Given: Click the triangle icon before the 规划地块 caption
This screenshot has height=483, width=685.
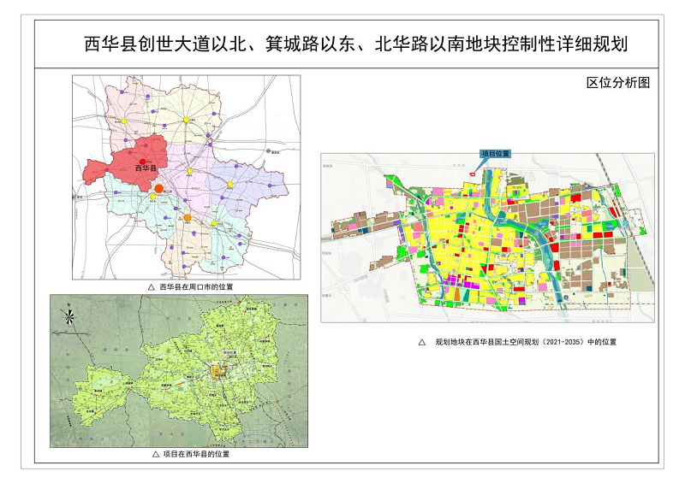Looking at the screenshot, I should (423, 342).
